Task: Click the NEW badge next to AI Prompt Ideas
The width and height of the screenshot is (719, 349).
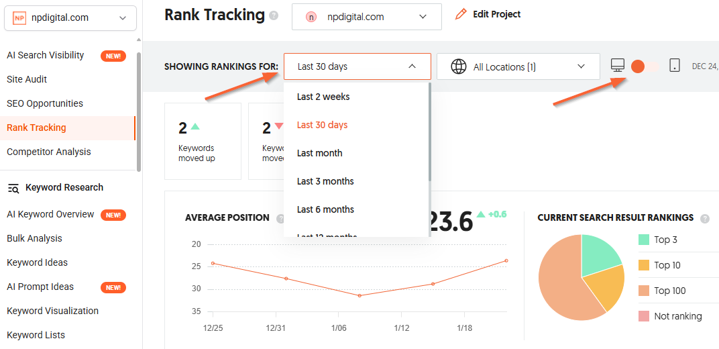Action: (113, 287)
